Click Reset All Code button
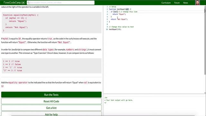The height and width of the screenshot is (116, 206). click(51, 101)
